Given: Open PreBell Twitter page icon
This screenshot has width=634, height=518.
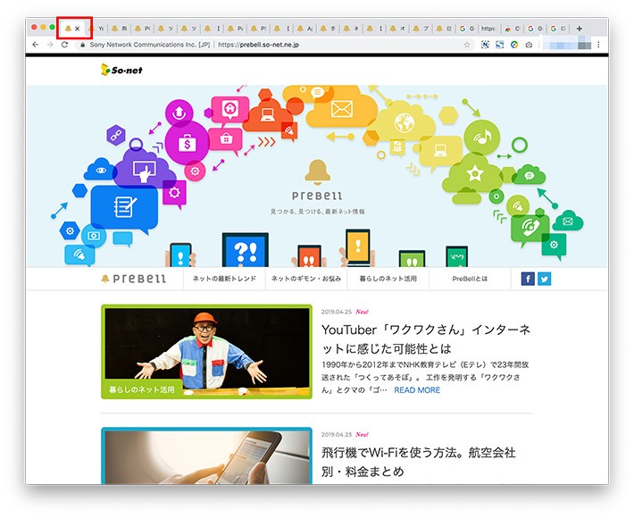Looking at the screenshot, I should [x=544, y=279].
